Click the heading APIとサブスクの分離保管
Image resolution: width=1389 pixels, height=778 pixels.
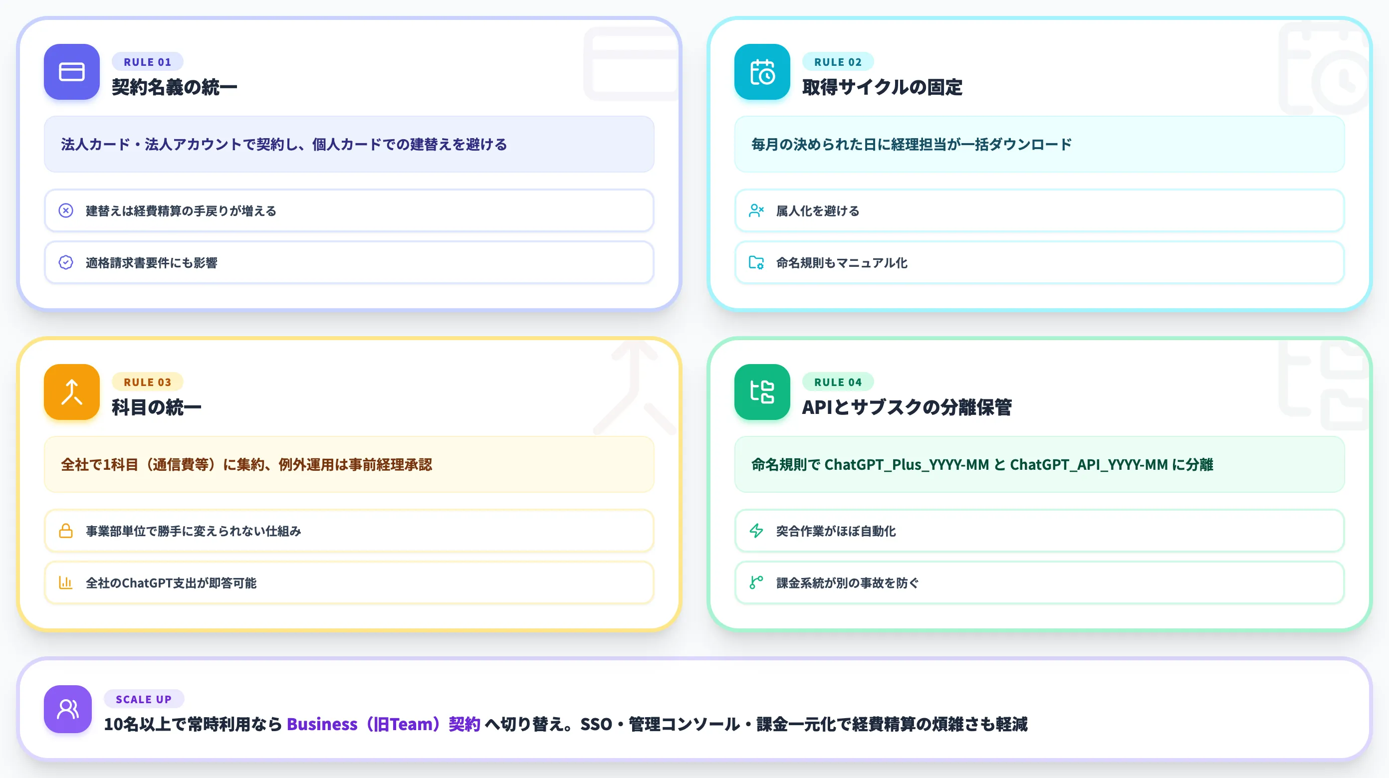click(x=907, y=407)
